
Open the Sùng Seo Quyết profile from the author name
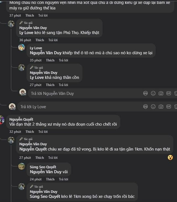point(43,167)
